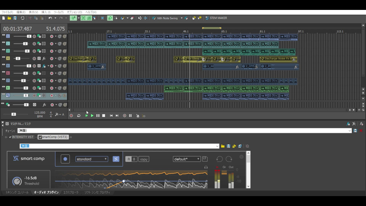Screen dimensions: 366x206
Task: Click the Save project toolbar icon
Action: tap(15, 18)
